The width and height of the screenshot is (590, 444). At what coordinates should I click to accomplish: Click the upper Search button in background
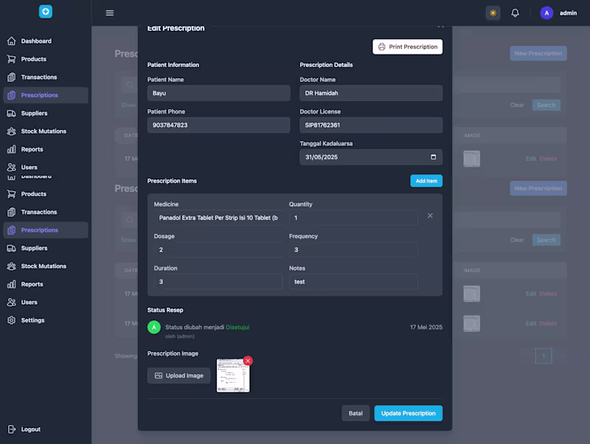click(546, 105)
